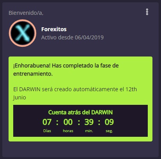Click the dark countdown timer panel
161x159 pixels.
click(80, 121)
